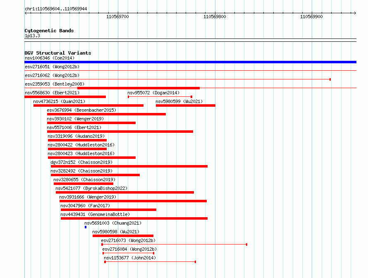Click the blue nsv1006346 variant bar
The image size is (368, 278).
(190, 62)
